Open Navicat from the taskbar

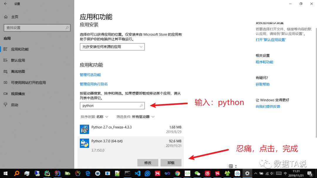point(77,173)
